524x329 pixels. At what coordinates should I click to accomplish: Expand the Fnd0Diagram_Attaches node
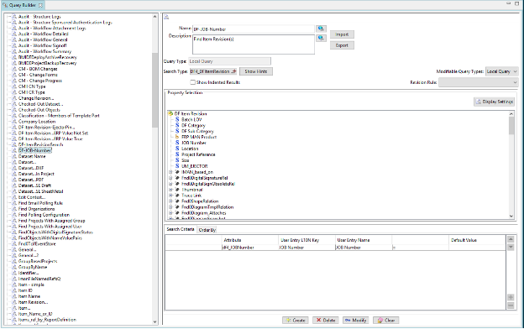[x=170, y=213]
